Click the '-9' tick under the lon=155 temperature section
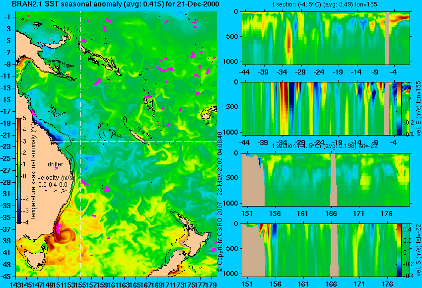 [x=376, y=72]
